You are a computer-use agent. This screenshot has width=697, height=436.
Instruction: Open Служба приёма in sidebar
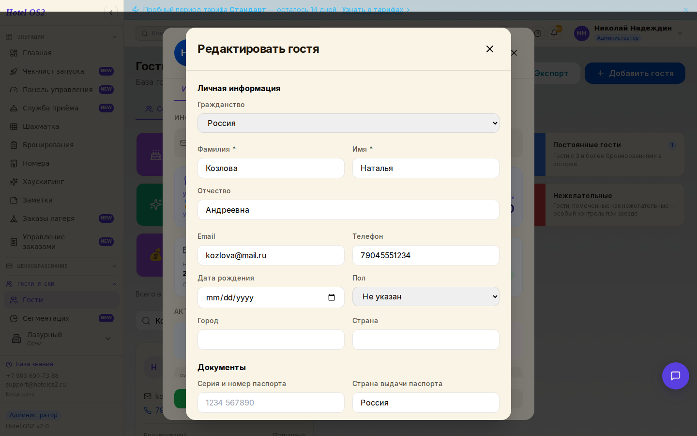click(x=61, y=108)
